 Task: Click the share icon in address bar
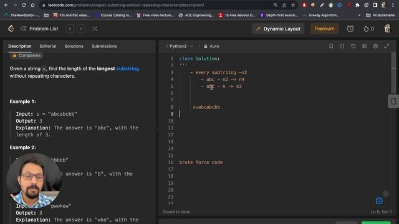[x=284, y=5]
